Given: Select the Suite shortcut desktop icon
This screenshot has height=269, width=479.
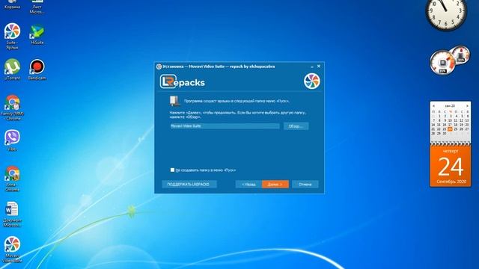Looking at the screenshot, I should 12,36.
